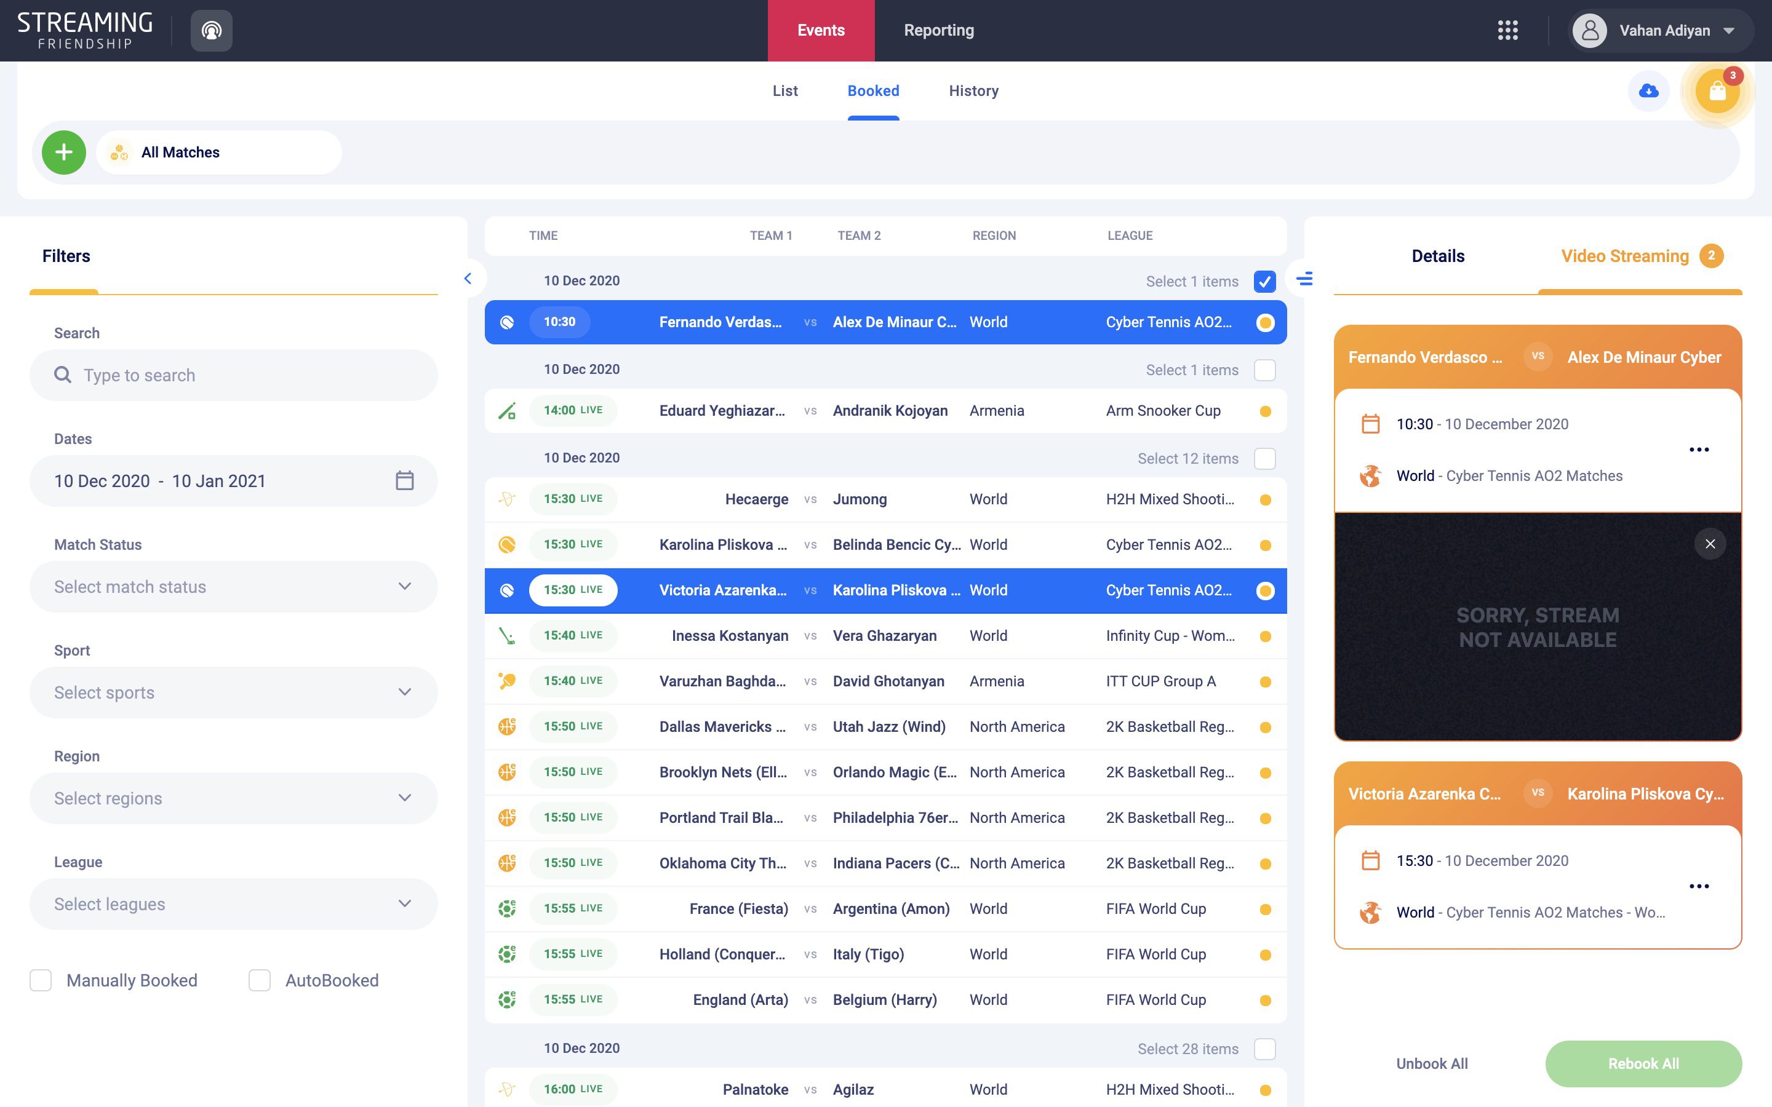Click the LEAGUE column header
1772x1107 pixels.
click(x=1130, y=236)
